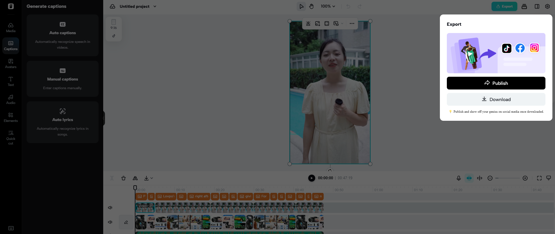
Task: Zoom in timeline with plus button
Action: (525, 178)
